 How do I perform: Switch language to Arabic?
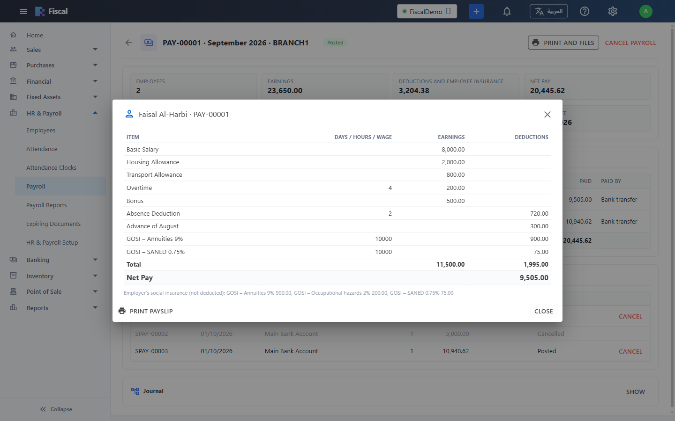pos(548,11)
